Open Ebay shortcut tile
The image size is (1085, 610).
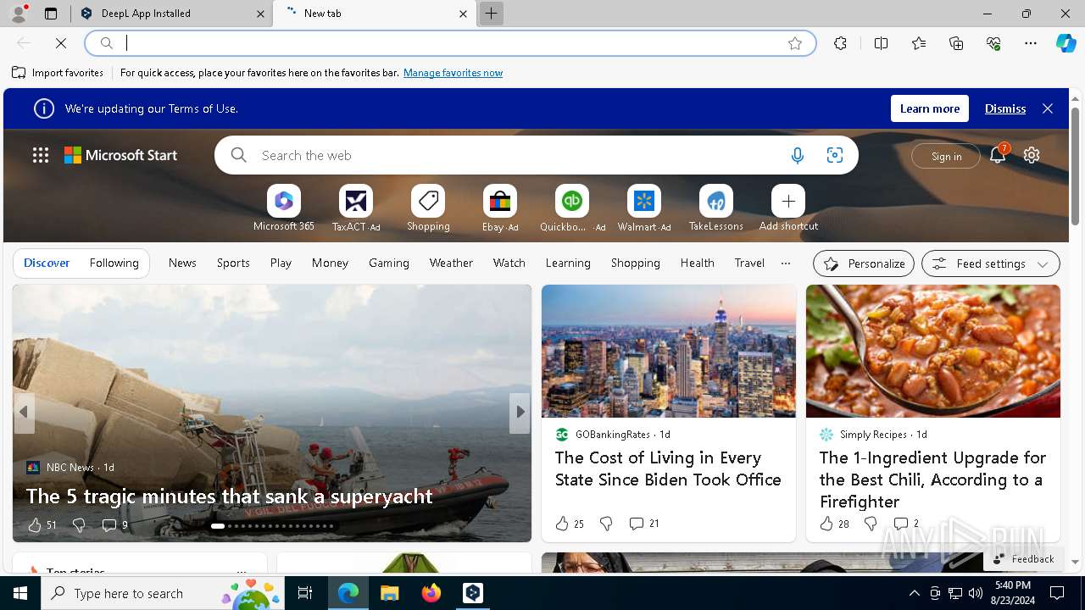[500, 208]
